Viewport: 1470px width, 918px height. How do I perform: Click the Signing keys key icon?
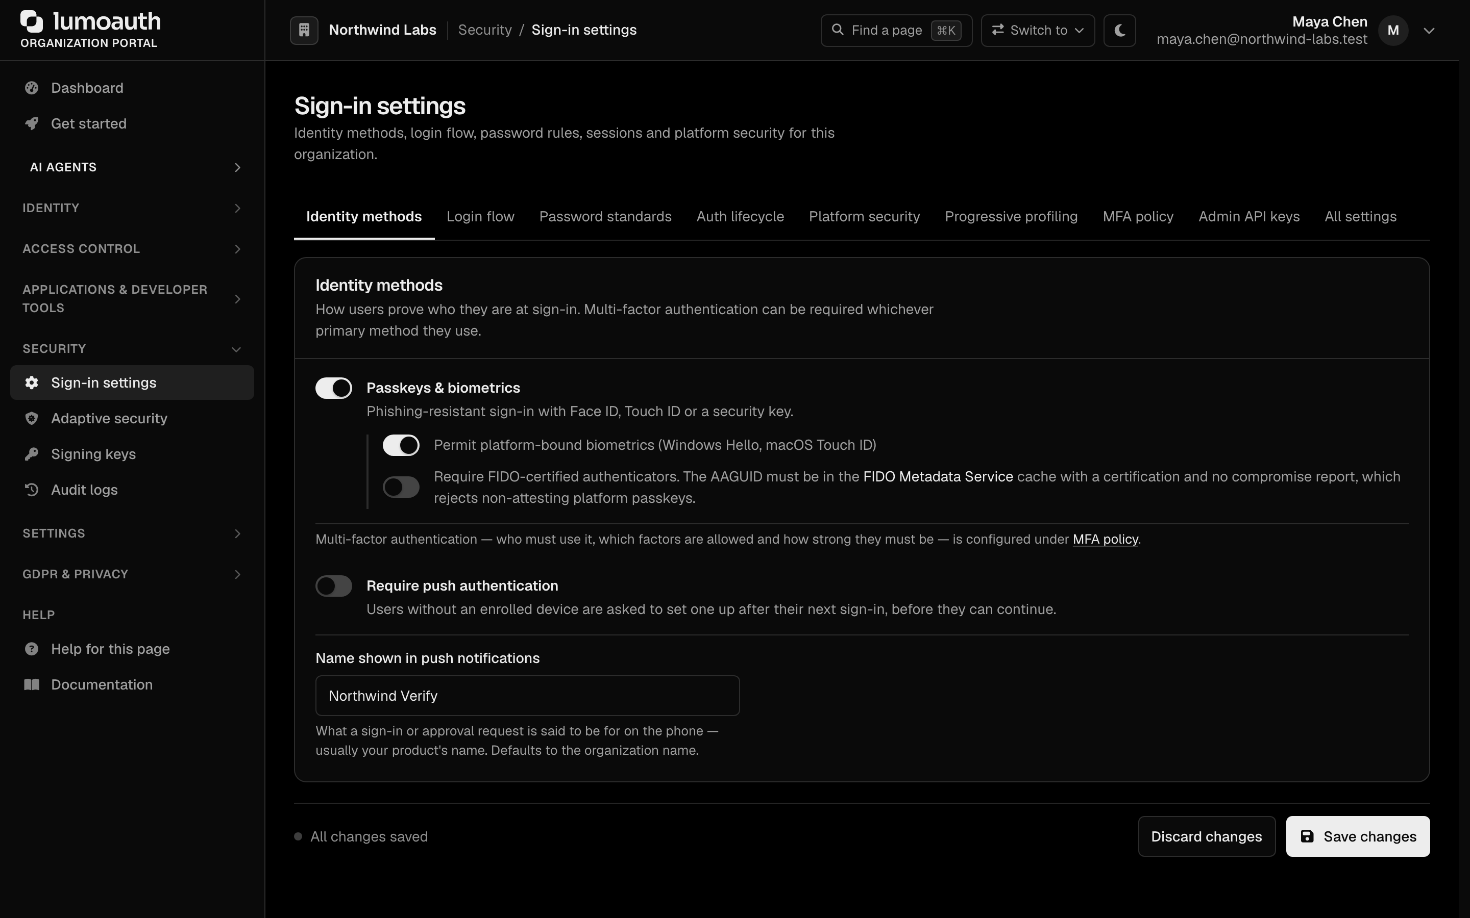click(x=32, y=454)
